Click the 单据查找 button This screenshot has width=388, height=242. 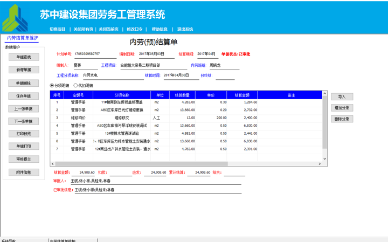(x=24, y=57)
